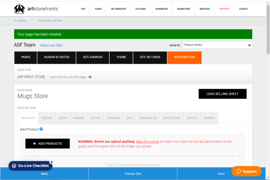Open the orange Support chat button
This screenshot has height=180, width=270.
tap(246, 171)
